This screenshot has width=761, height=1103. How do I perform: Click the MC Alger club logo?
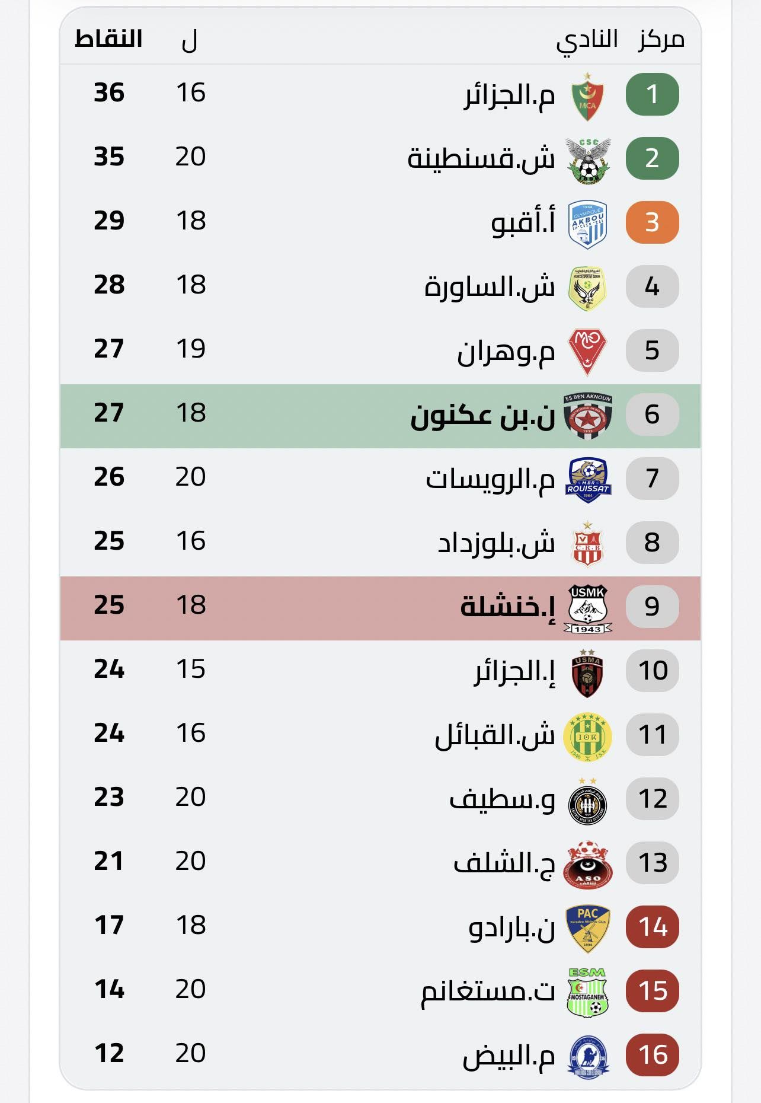coord(587,96)
